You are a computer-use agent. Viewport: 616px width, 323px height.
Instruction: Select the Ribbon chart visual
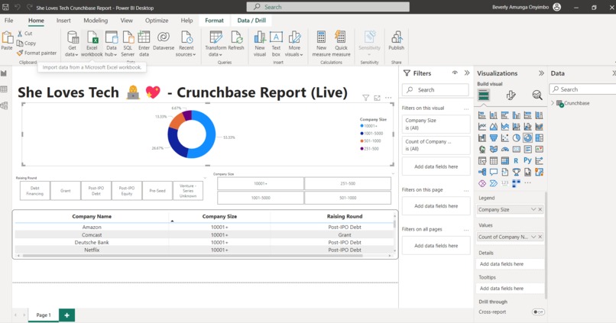click(539, 127)
